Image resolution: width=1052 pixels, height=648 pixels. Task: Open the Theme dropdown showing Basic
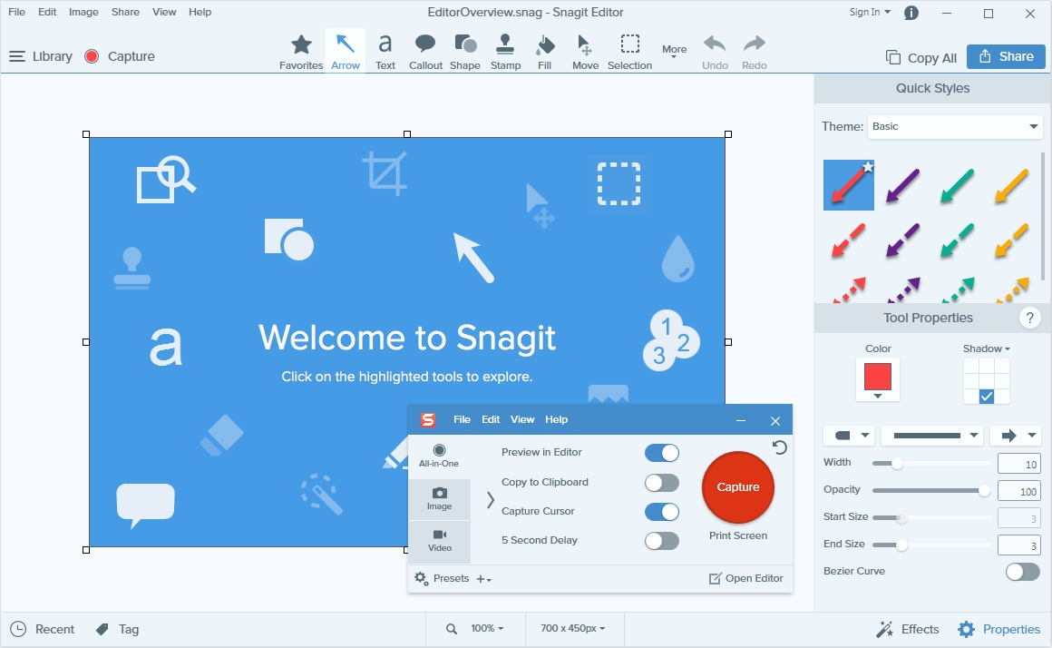tap(955, 127)
